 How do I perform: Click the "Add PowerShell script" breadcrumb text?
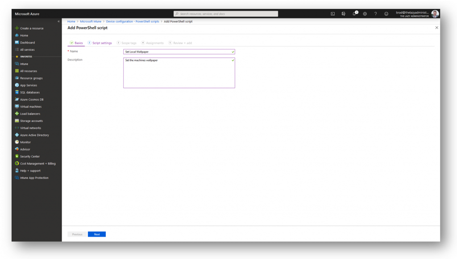[x=178, y=21]
